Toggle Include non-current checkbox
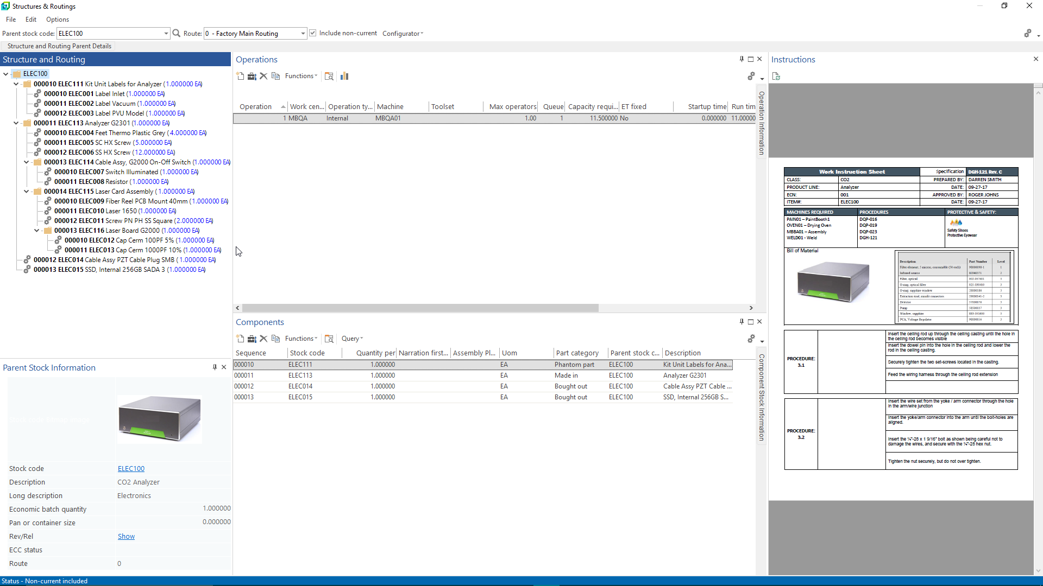 [x=313, y=33]
